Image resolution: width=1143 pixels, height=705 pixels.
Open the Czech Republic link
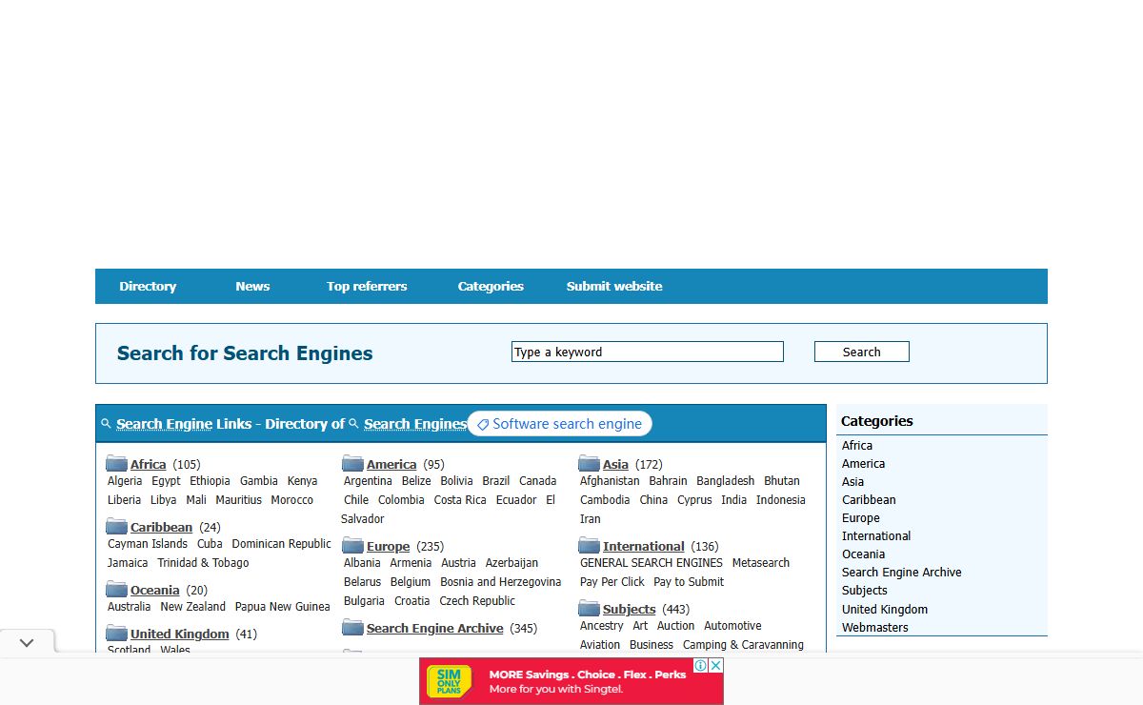[x=477, y=601]
